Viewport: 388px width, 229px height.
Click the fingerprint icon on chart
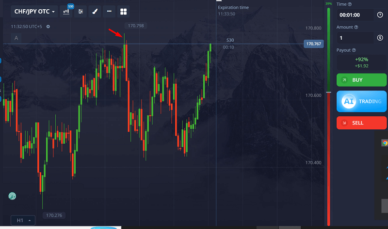click(x=13, y=196)
